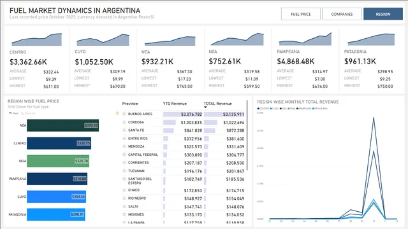Image resolution: width=408 pixels, height=229 pixels.
Task: Open the COMPANIES page tab
Action: click(342, 14)
